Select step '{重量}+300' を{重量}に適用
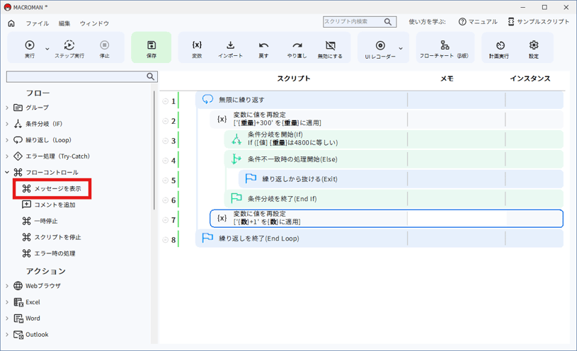This screenshot has height=351, width=577. pos(387,119)
